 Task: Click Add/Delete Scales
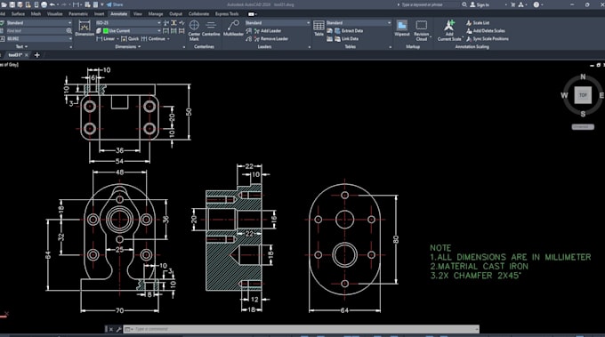click(486, 31)
